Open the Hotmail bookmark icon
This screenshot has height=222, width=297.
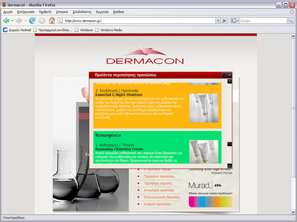point(5,30)
